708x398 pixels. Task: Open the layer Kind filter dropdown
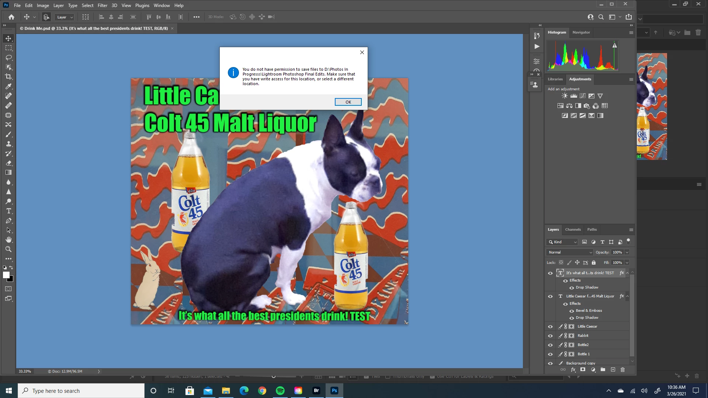click(x=562, y=242)
